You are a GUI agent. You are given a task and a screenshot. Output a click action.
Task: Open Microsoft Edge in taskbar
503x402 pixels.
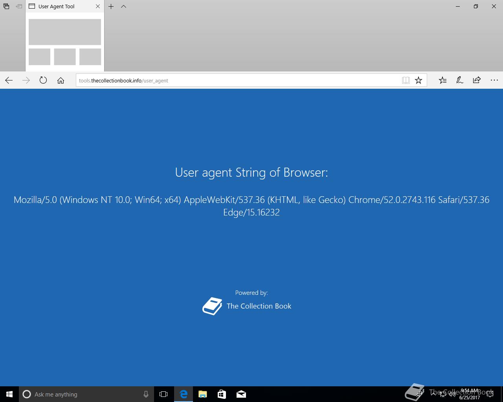(183, 394)
